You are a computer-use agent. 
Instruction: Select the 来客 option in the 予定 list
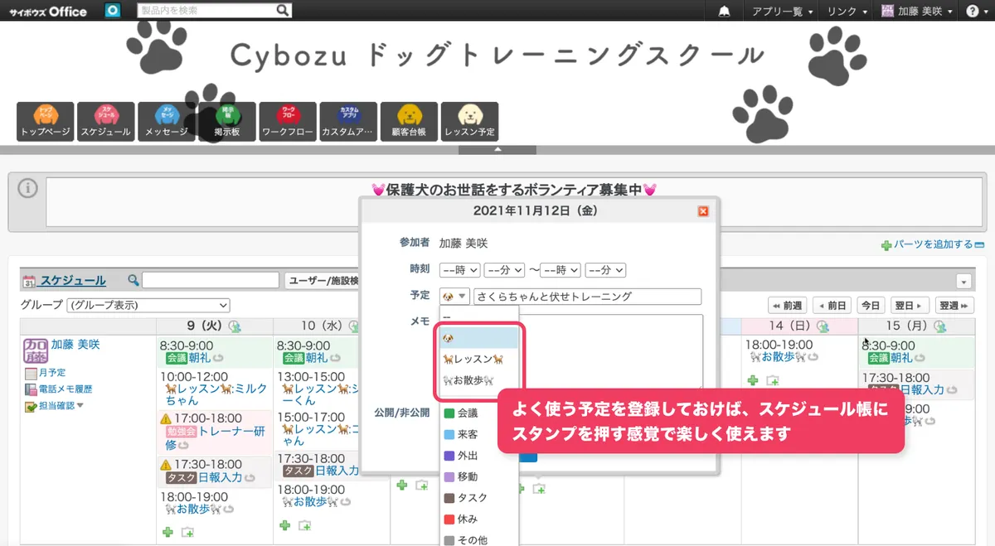479,434
